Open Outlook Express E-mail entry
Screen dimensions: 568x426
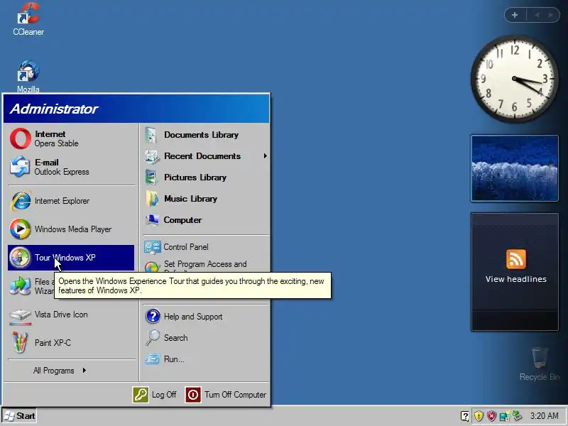pyautogui.click(x=71, y=167)
